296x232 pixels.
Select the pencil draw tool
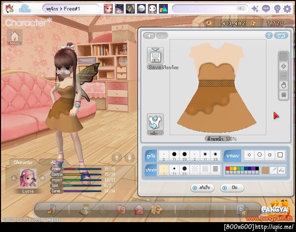[284, 57]
